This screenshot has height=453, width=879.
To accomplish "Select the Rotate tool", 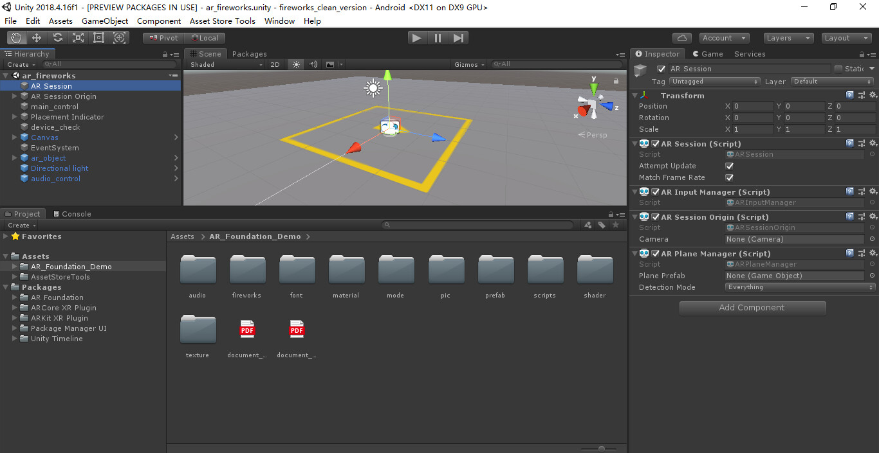I will [x=57, y=37].
